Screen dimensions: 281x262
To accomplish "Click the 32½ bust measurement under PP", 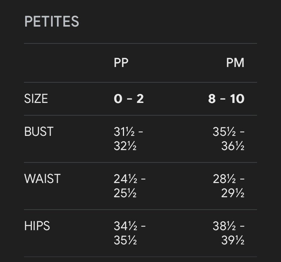I will (125, 146).
